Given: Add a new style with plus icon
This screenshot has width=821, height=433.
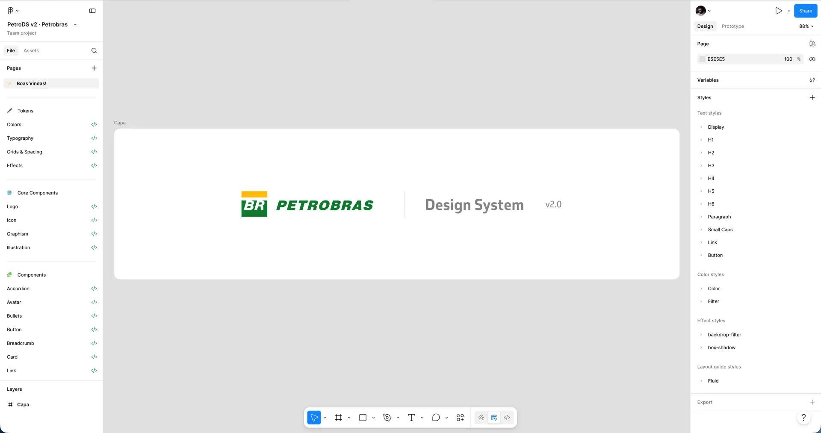Looking at the screenshot, I should pos(812,97).
